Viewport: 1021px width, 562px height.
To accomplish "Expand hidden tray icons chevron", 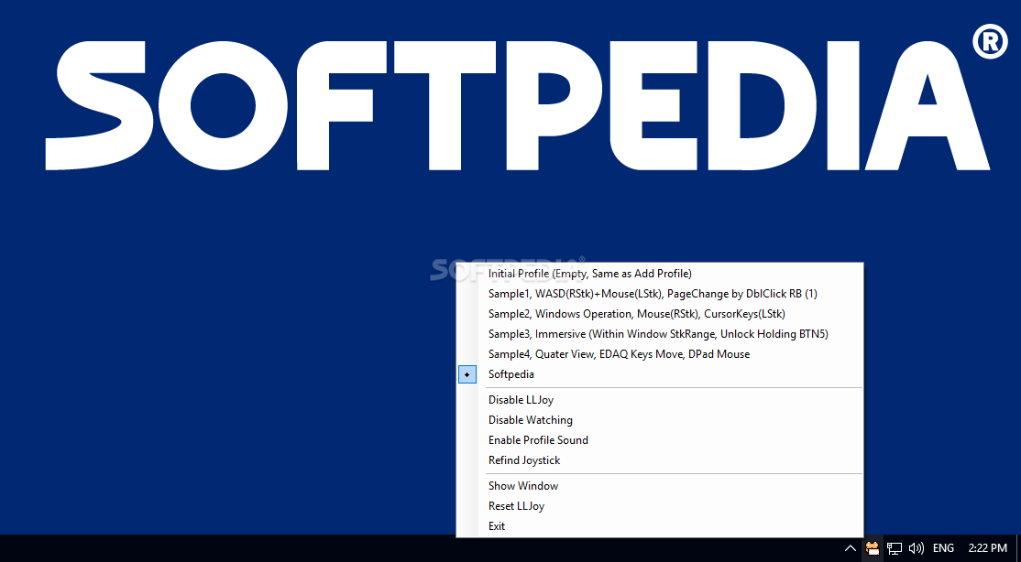I will click(x=851, y=548).
